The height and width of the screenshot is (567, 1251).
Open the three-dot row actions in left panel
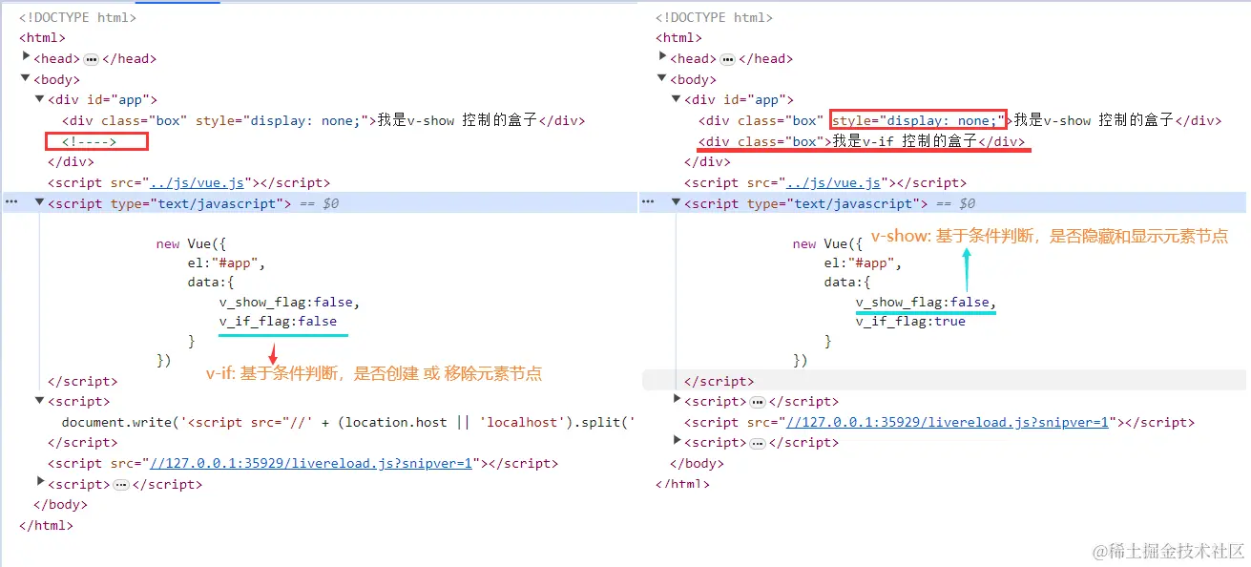click(11, 202)
